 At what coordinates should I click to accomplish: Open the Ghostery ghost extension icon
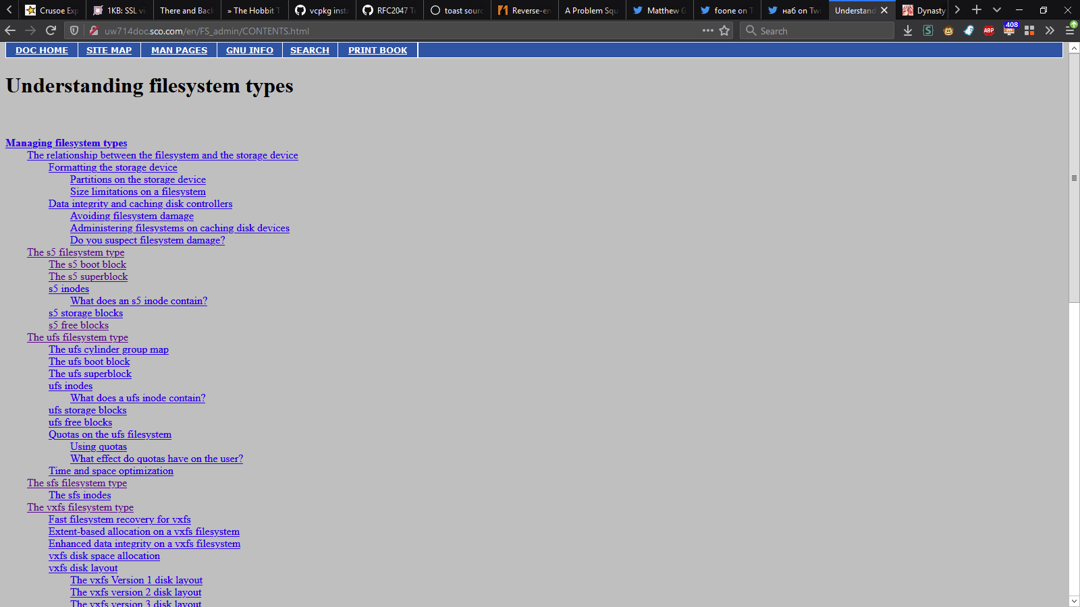[x=969, y=30]
